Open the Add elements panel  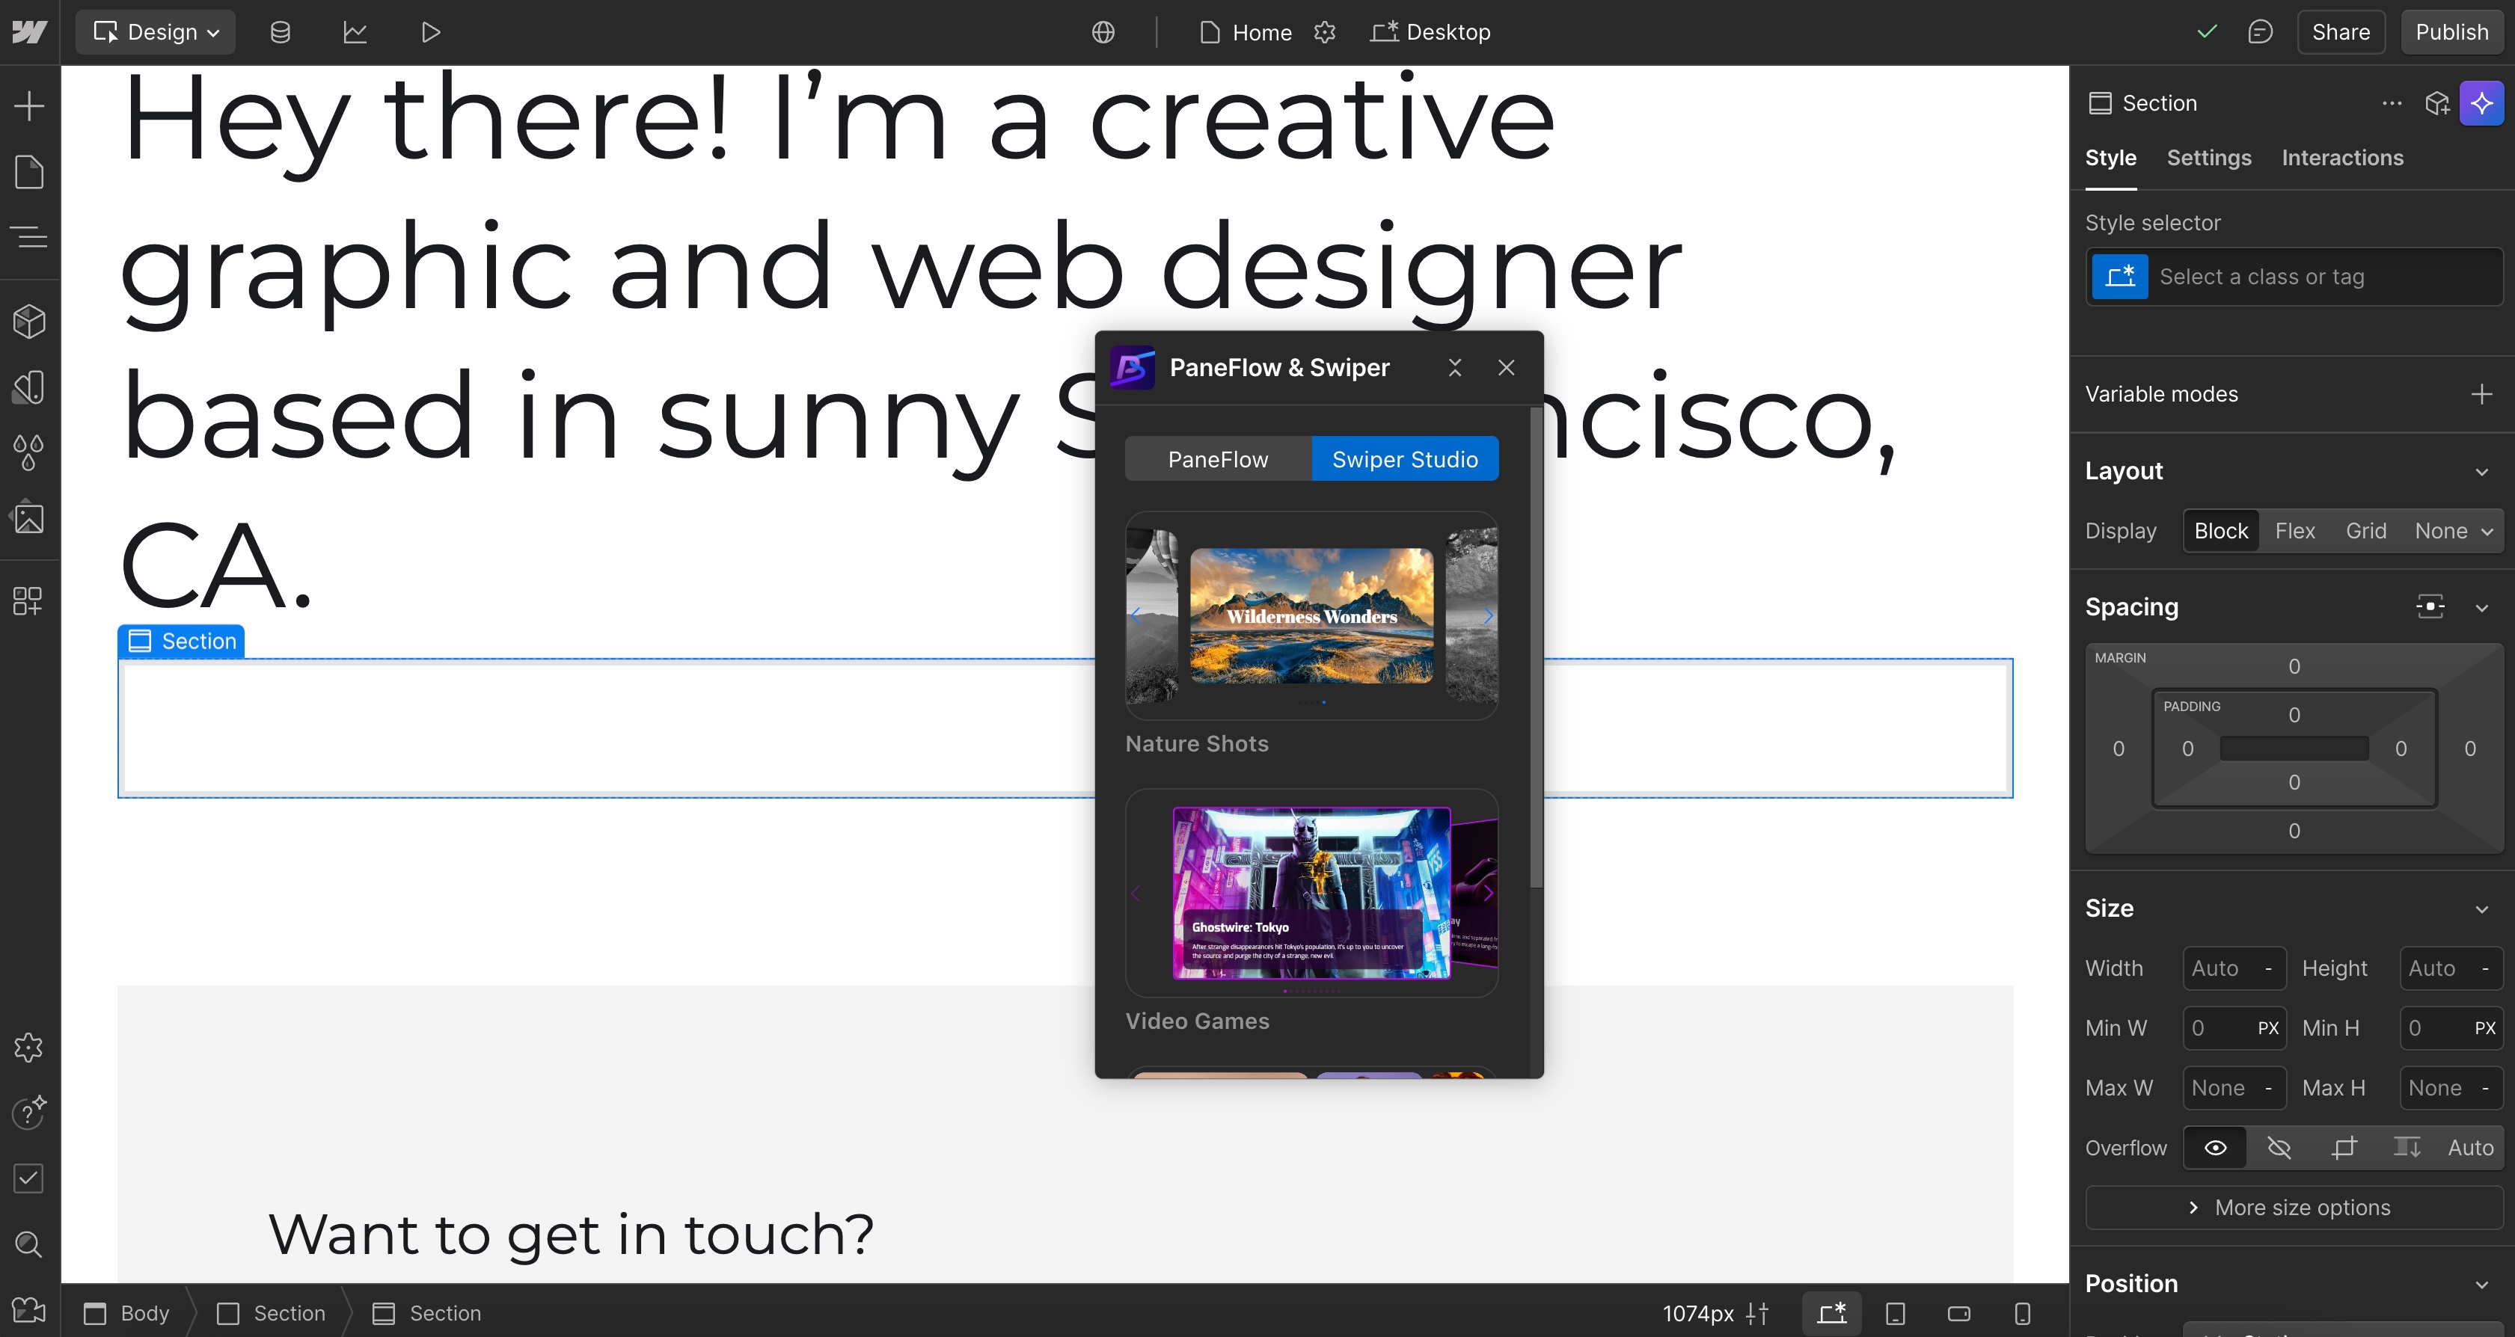29,105
